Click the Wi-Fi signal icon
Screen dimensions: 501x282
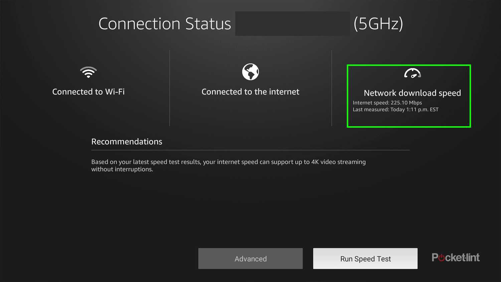pos(88,72)
